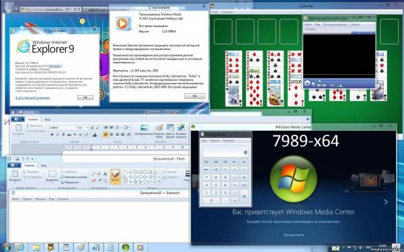
Task: Select the Text tool in Paint
Action: pos(105,174)
